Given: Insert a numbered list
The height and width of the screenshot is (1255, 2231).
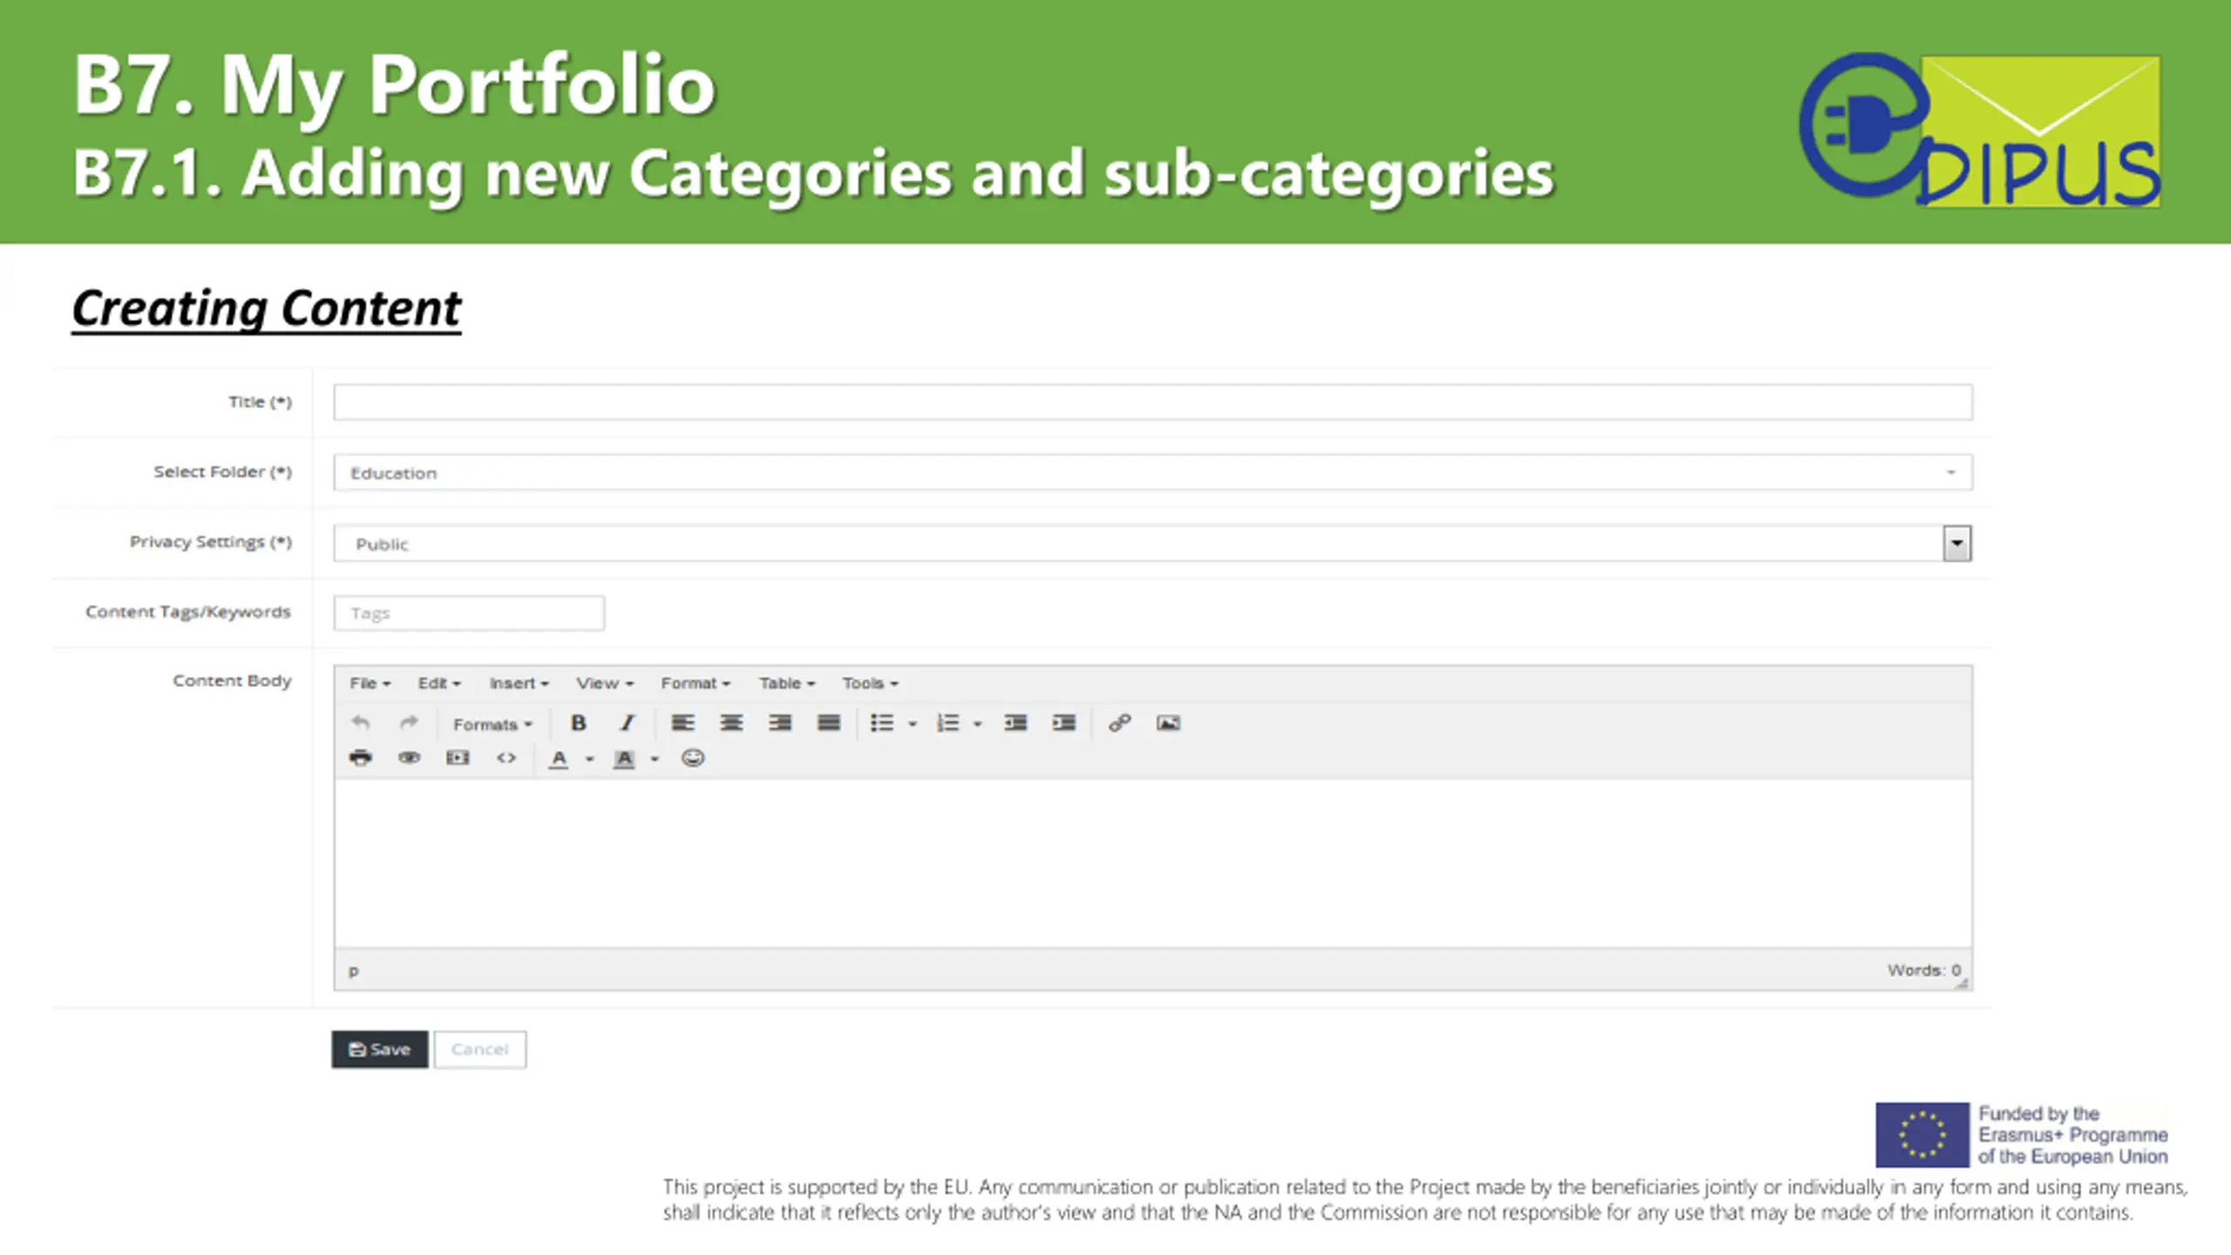Looking at the screenshot, I should (x=947, y=722).
